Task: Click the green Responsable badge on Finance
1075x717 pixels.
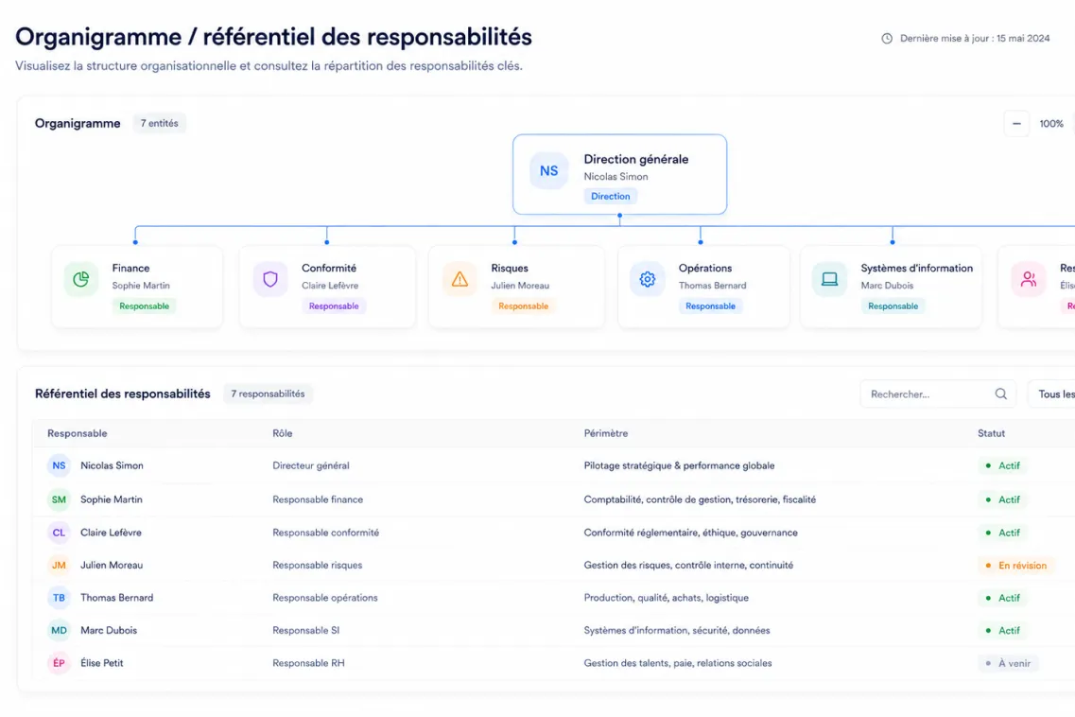Action: [x=144, y=306]
